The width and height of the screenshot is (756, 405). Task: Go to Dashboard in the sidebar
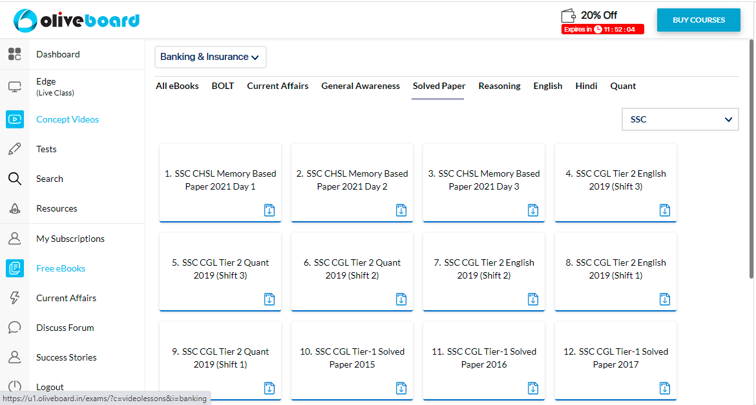point(58,54)
